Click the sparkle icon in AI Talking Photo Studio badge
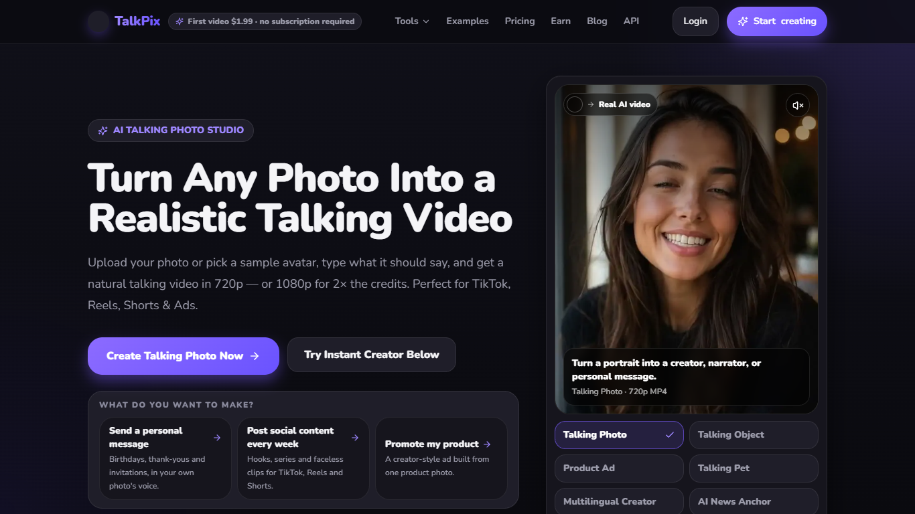The image size is (915, 514). [x=103, y=131]
